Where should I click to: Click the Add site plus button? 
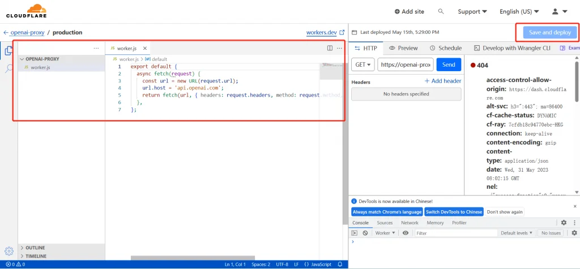coord(409,11)
